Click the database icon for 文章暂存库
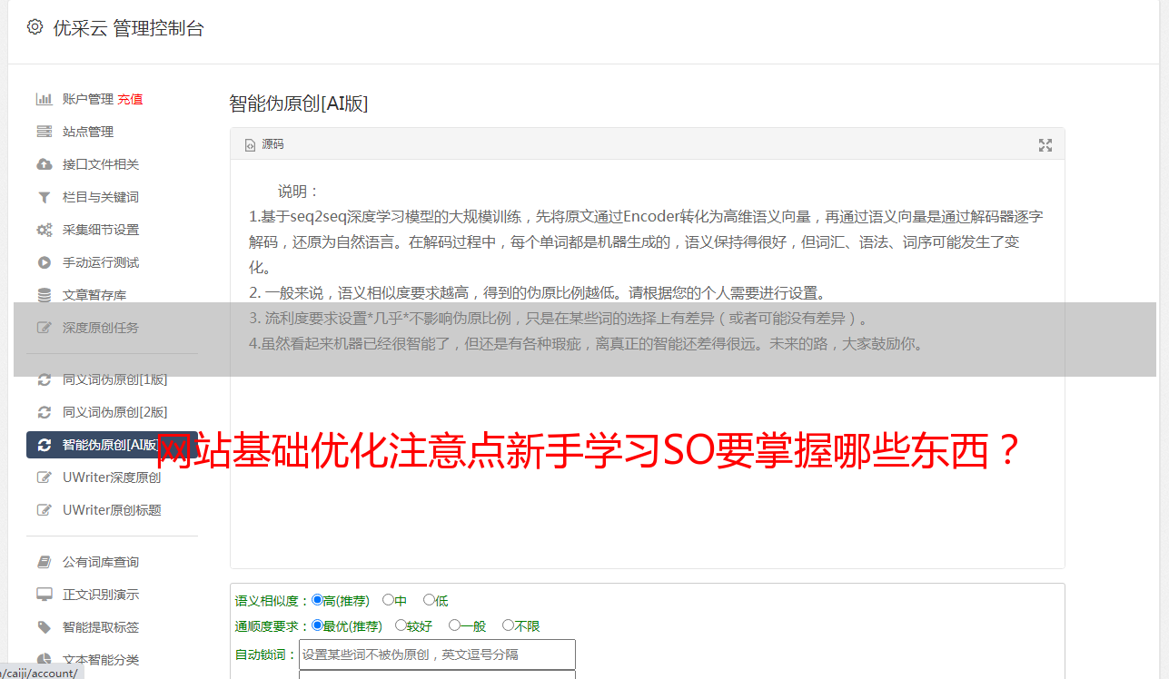This screenshot has width=1169, height=679. point(44,295)
